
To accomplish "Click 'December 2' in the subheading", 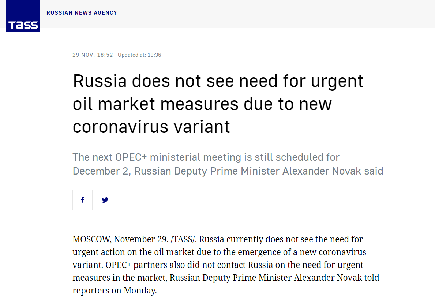I will click(101, 171).
